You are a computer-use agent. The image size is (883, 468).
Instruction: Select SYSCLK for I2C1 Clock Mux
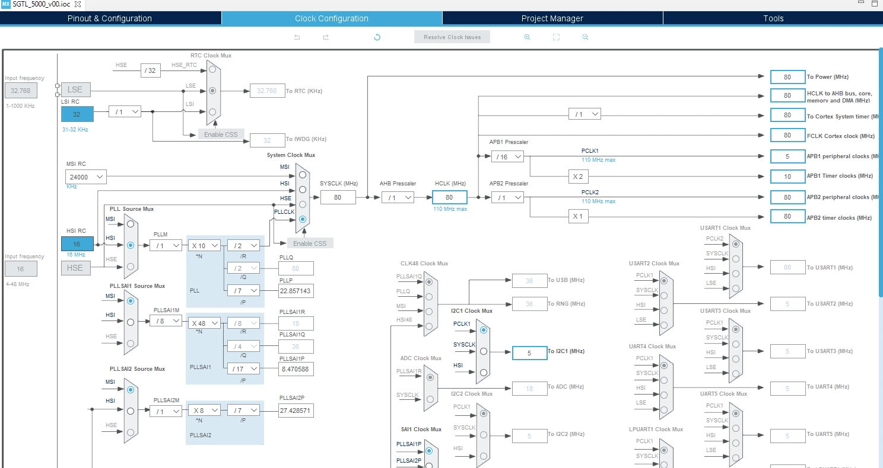tap(484, 351)
